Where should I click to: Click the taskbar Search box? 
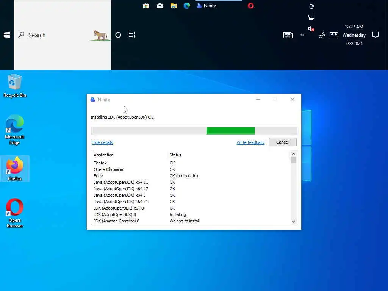63,35
